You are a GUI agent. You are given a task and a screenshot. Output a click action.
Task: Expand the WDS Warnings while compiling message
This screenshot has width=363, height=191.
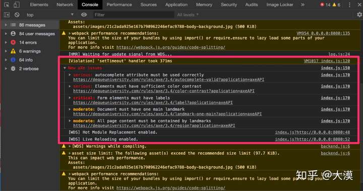point(70,146)
